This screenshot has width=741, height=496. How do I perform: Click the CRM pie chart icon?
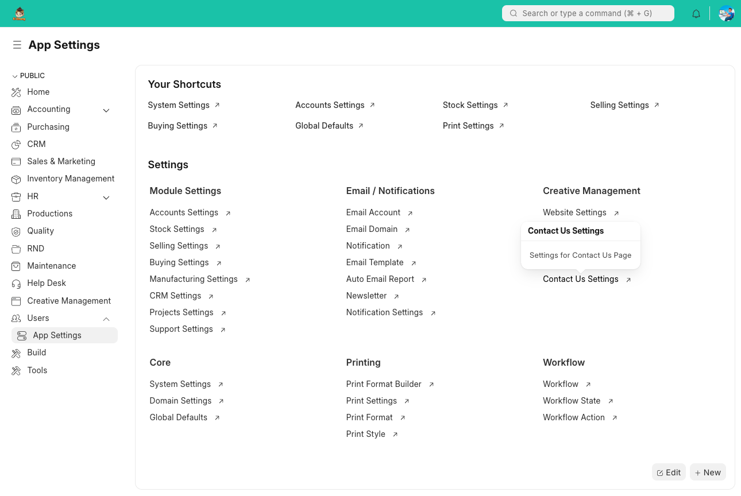(16, 145)
